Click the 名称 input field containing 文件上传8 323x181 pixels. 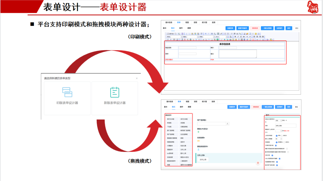click(x=285, y=126)
